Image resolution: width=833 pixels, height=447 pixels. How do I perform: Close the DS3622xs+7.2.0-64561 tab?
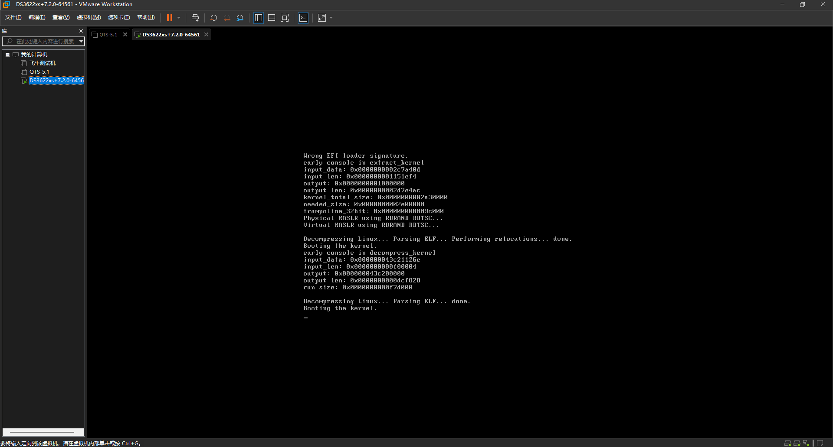click(207, 35)
